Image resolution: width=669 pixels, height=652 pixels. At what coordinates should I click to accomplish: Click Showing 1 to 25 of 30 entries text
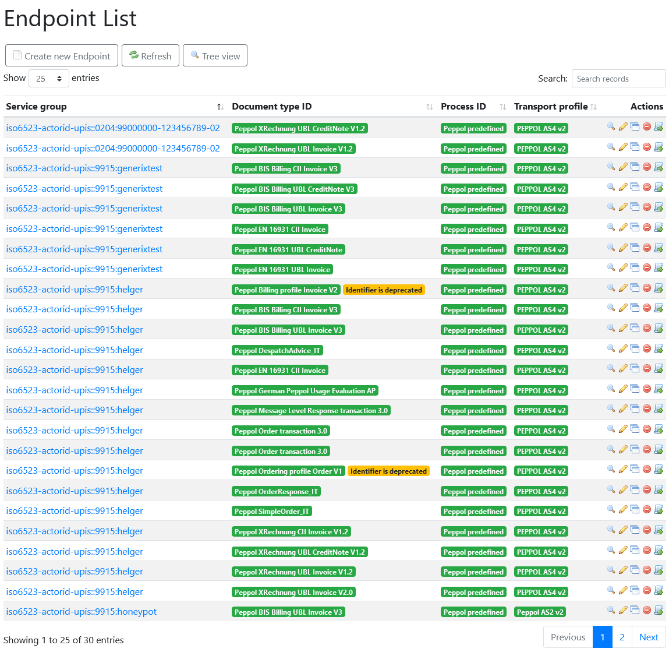point(63,640)
